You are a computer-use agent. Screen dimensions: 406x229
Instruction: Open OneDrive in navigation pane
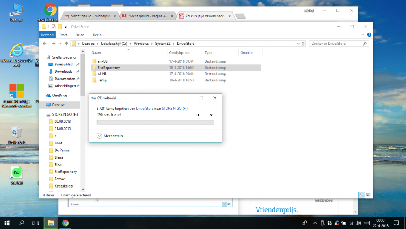(59, 96)
